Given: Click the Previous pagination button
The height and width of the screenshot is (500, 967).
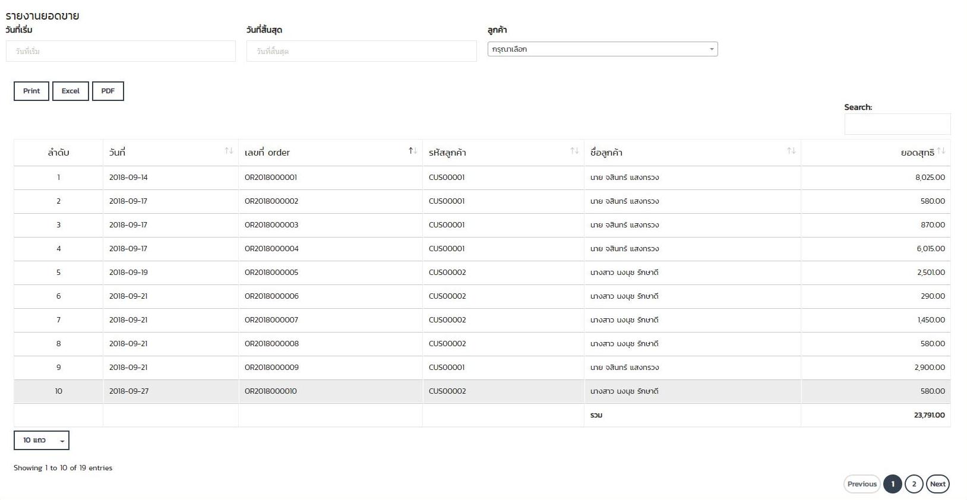Looking at the screenshot, I should coord(862,484).
